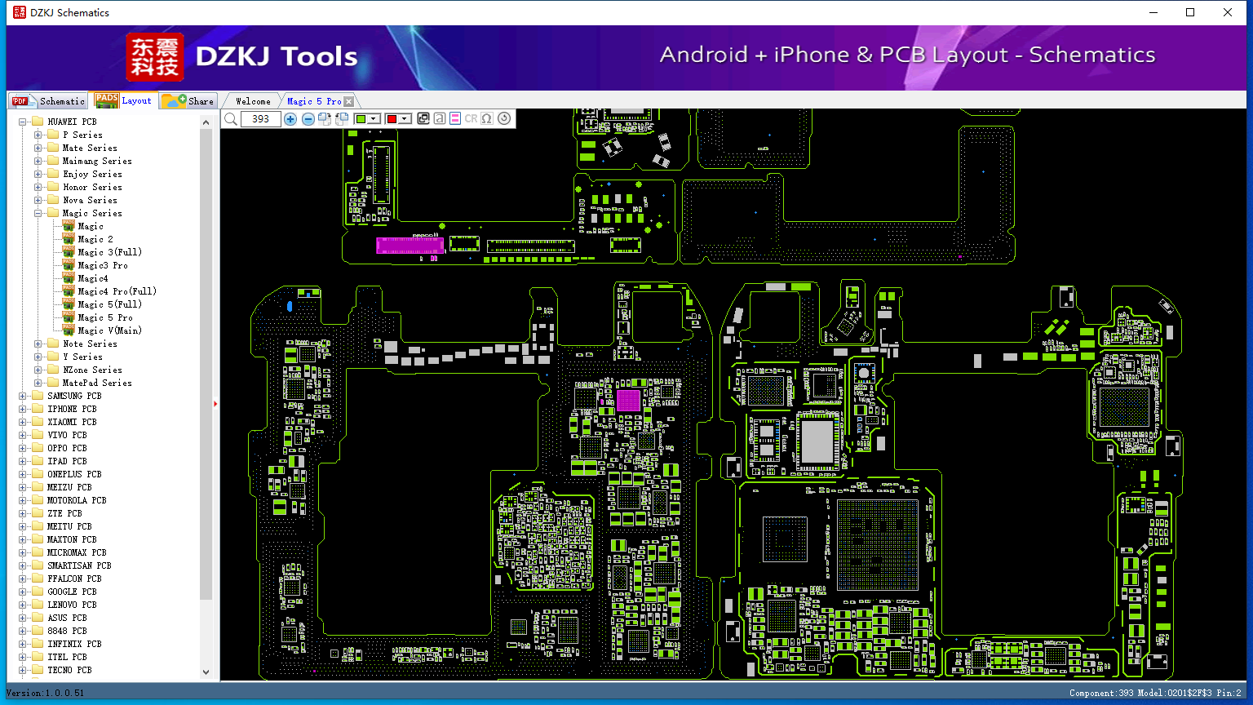Click the tree scrollbar up arrow
Image resolution: width=1253 pixels, height=705 pixels.
pos(206,122)
